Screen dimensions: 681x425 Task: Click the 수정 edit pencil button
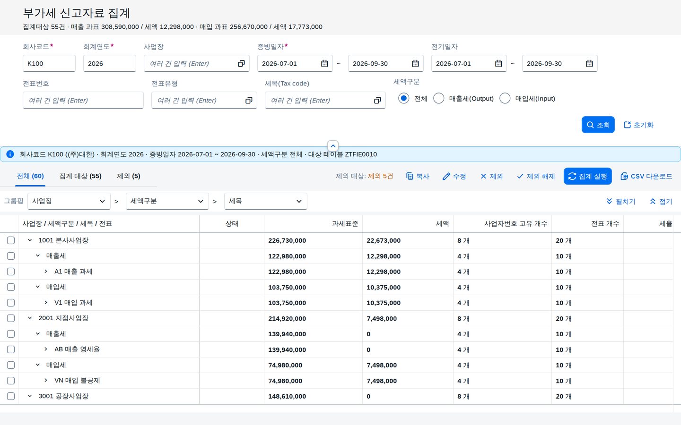tap(454, 176)
